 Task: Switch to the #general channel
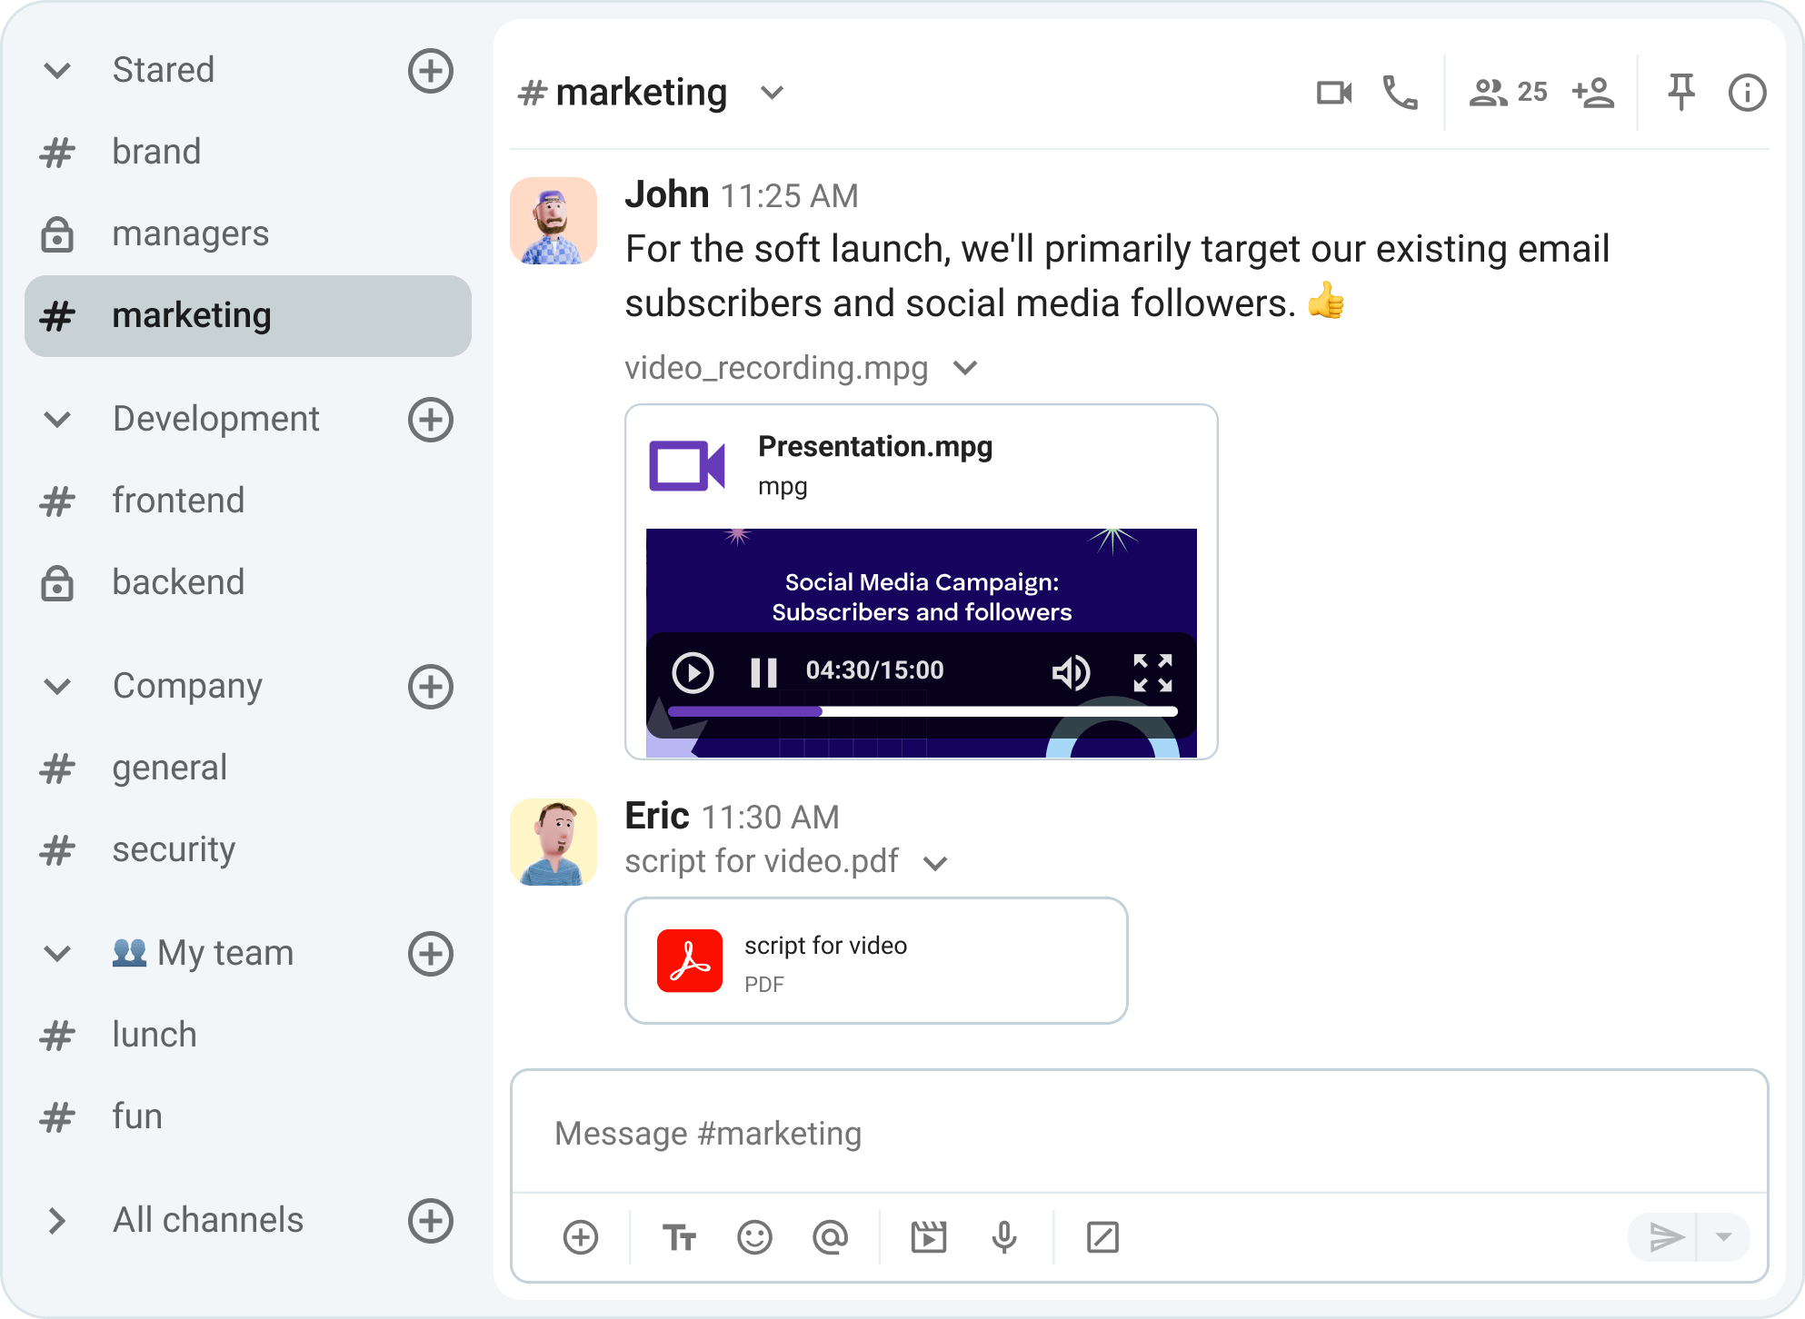tap(170, 768)
